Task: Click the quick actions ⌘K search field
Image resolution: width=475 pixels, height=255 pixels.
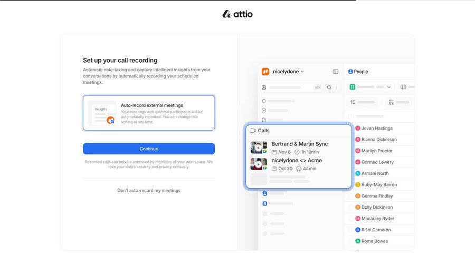Action: (x=291, y=87)
